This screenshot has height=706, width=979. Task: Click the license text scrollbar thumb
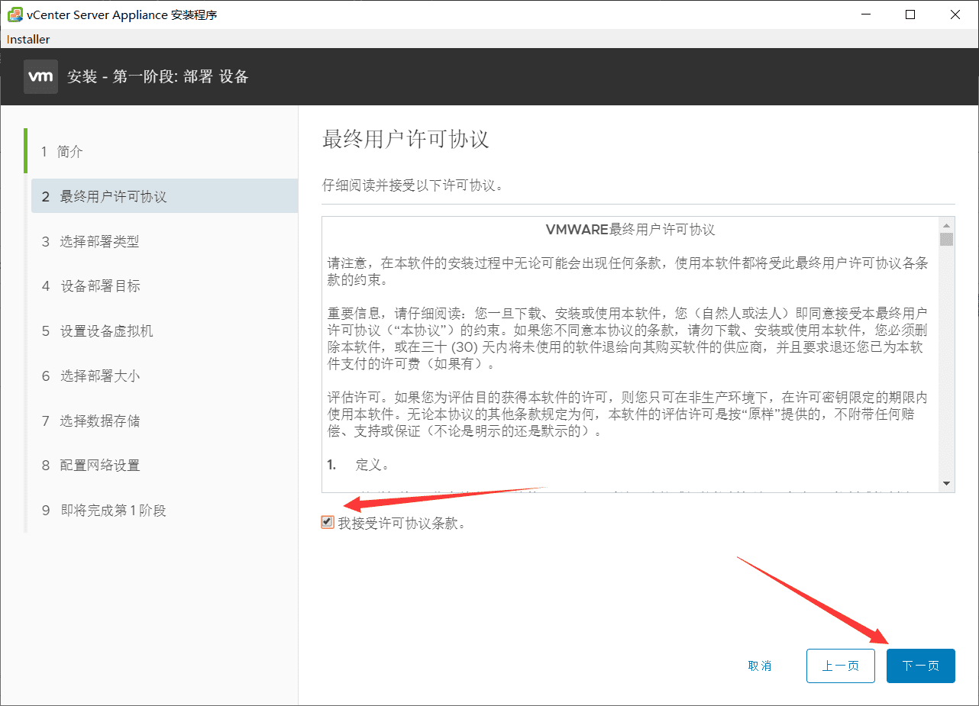[x=947, y=239]
